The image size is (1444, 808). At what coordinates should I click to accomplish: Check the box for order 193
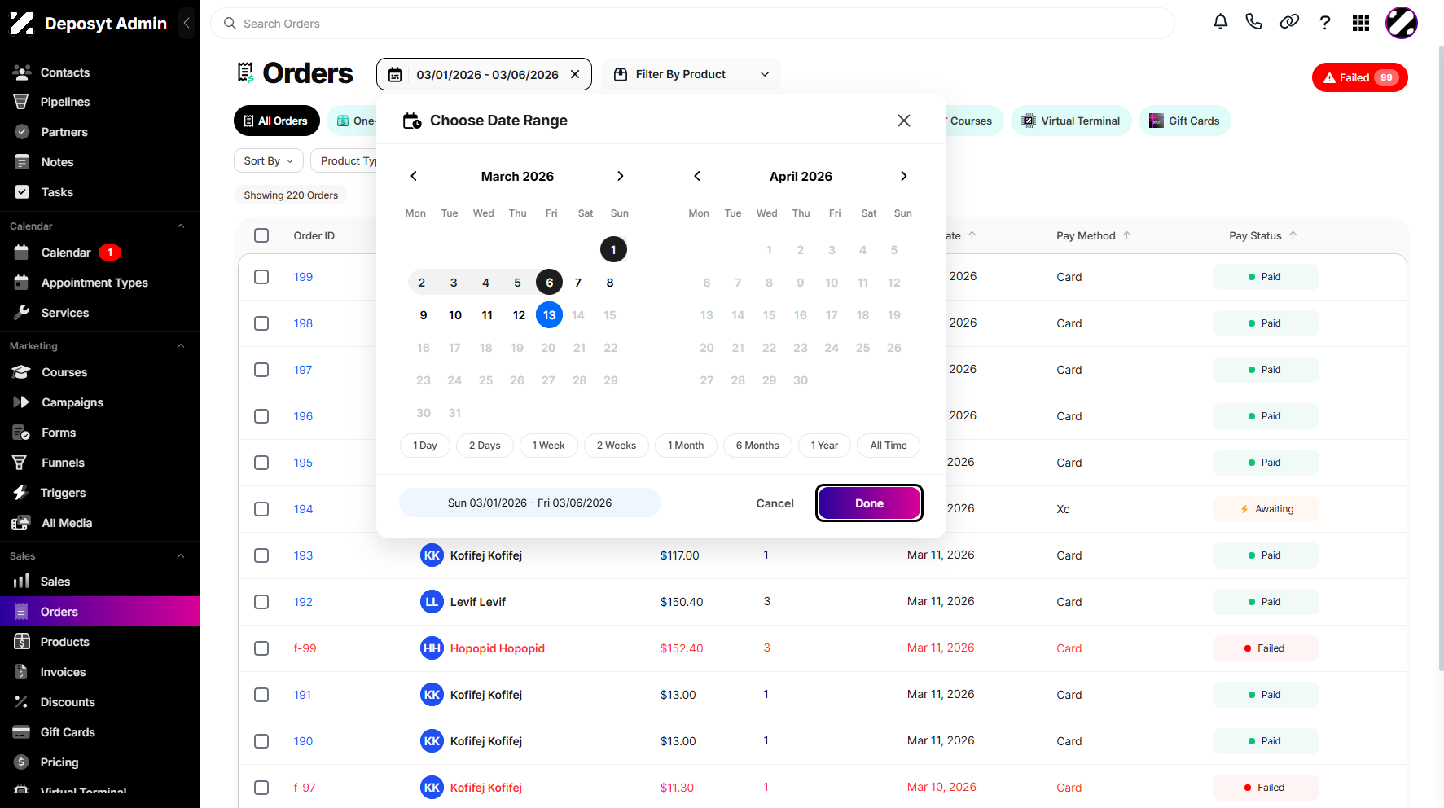[x=261, y=555]
